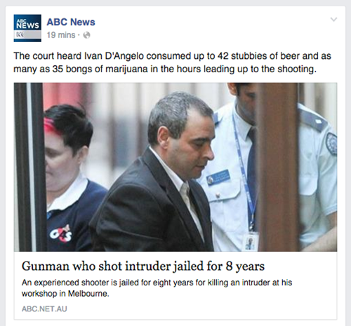
Task: Click the ABC News page name
Action: pyautogui.click(x=71, y=22)
